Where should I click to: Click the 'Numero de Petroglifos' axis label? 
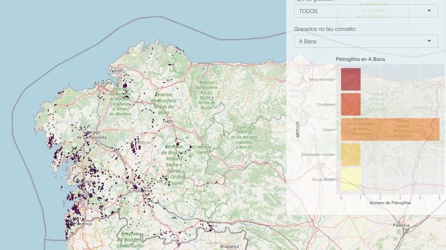click(x=390, y=203)
